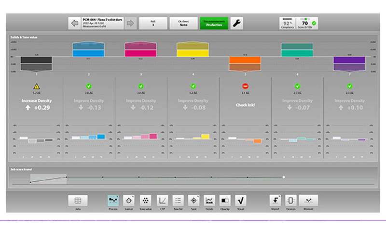
Task: Click the last point on job score trend
Action: pos(284,177)
